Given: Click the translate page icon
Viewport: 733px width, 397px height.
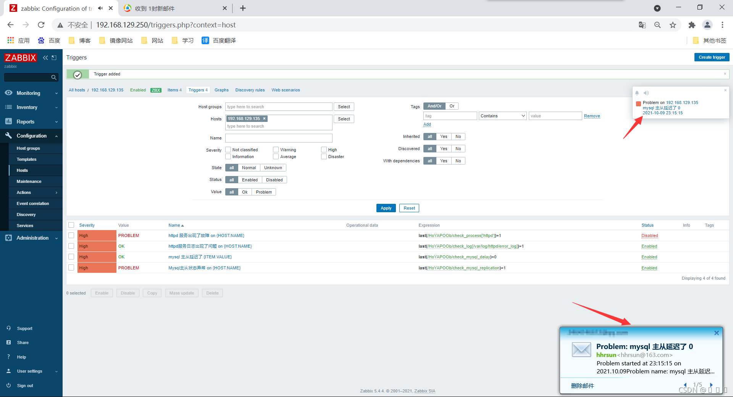Looking at the screenshot, I should click(642, 25).
